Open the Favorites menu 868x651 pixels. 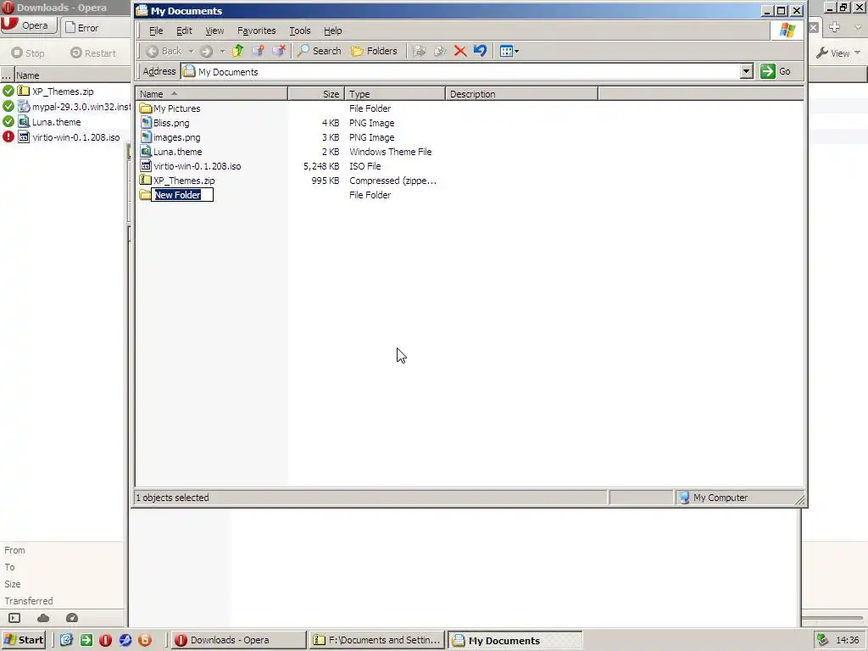pyautogui.click(x=256, y=31)
